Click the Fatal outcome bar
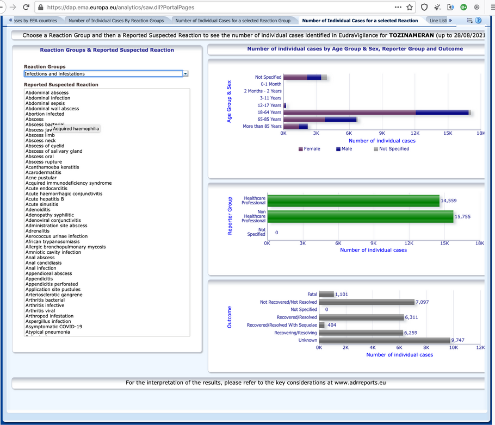This screenshot has height=425, width=495. click(x=326, y=295)
